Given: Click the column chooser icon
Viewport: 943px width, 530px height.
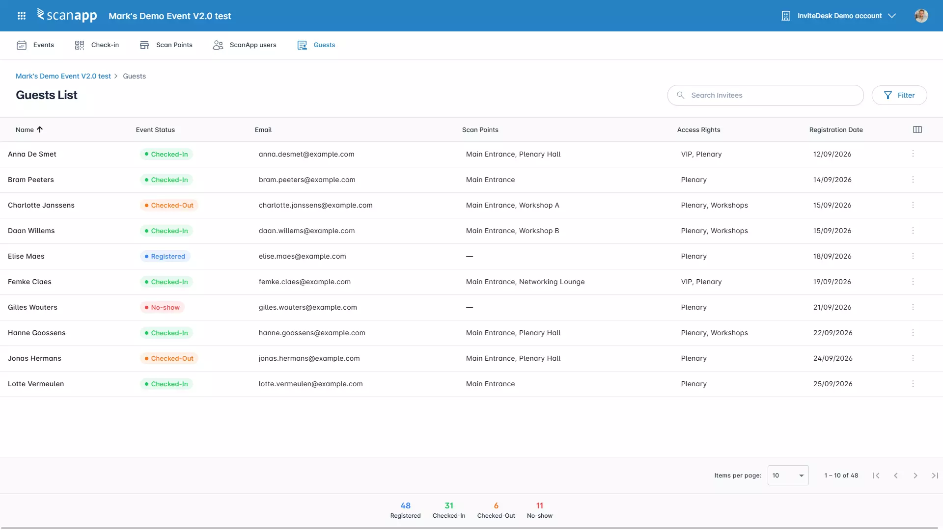Looking at the screenshot, I should pyautogui.click(x=917, y=130).
